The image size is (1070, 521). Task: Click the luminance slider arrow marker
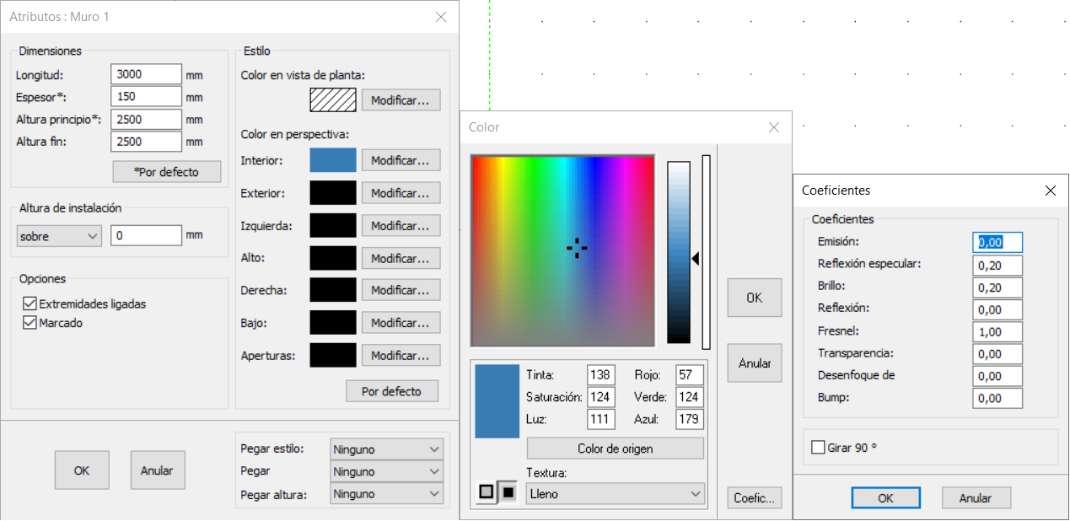pyautogui.click(x=696, y=260)
